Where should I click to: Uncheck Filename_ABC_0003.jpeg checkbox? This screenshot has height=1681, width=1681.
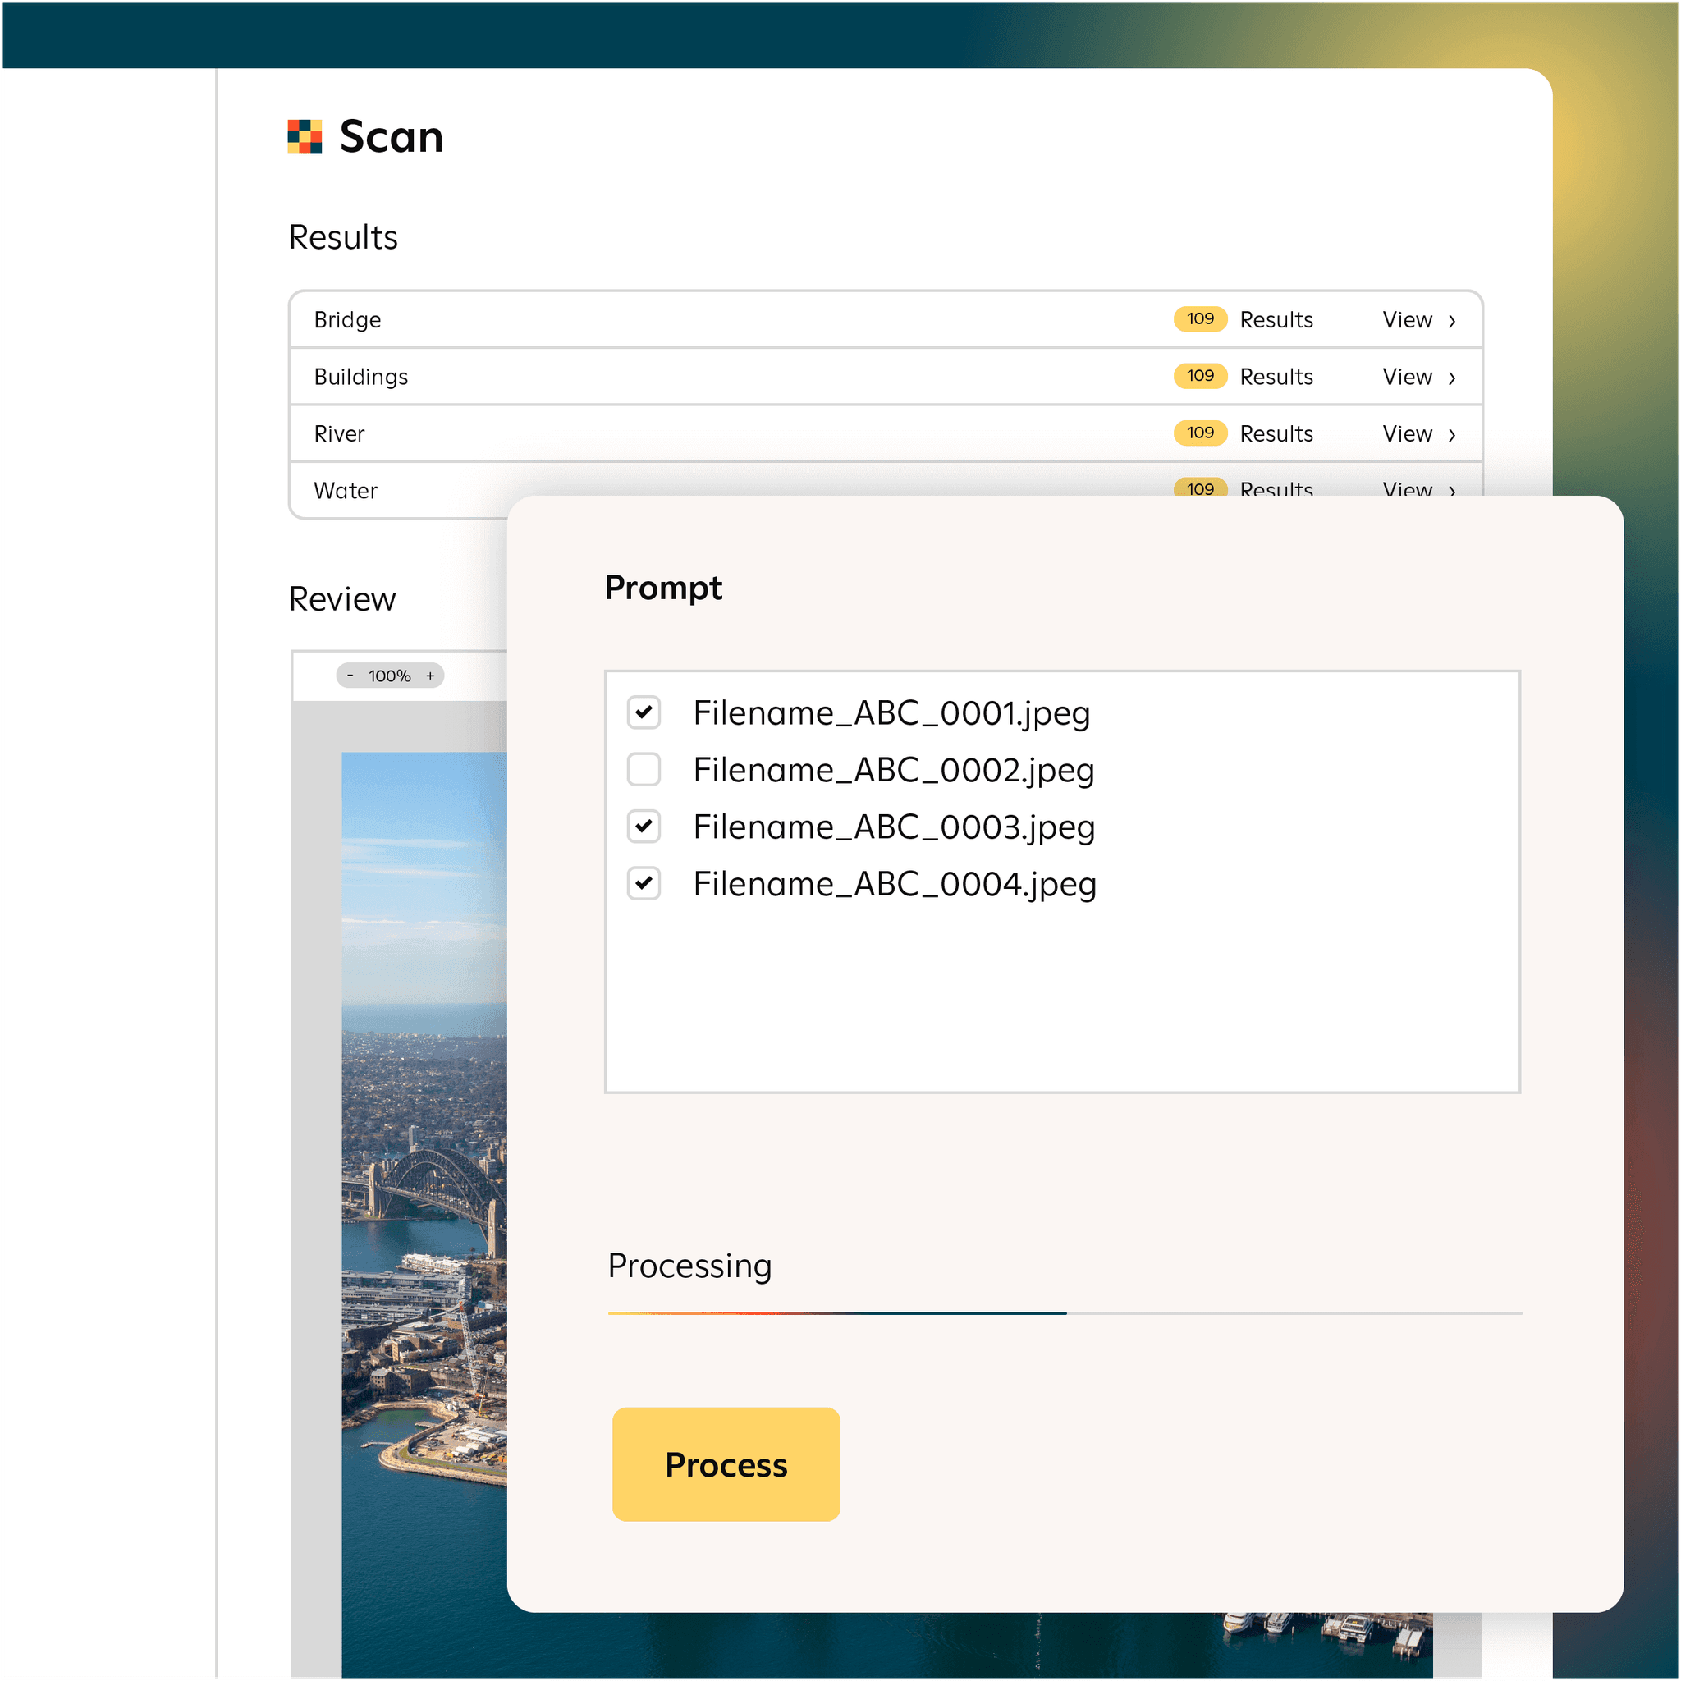(644, 827)
